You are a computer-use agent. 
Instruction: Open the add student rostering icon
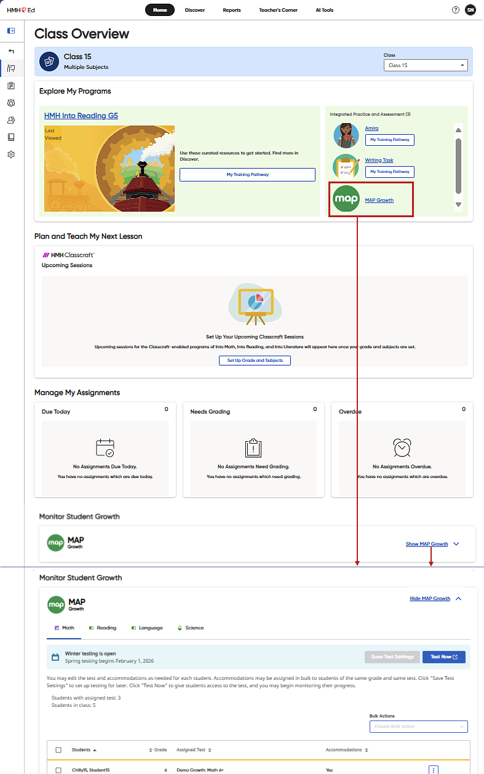11,119
